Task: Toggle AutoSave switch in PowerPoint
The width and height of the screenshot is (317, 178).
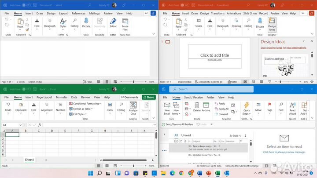Action: (x=185, y=5)
